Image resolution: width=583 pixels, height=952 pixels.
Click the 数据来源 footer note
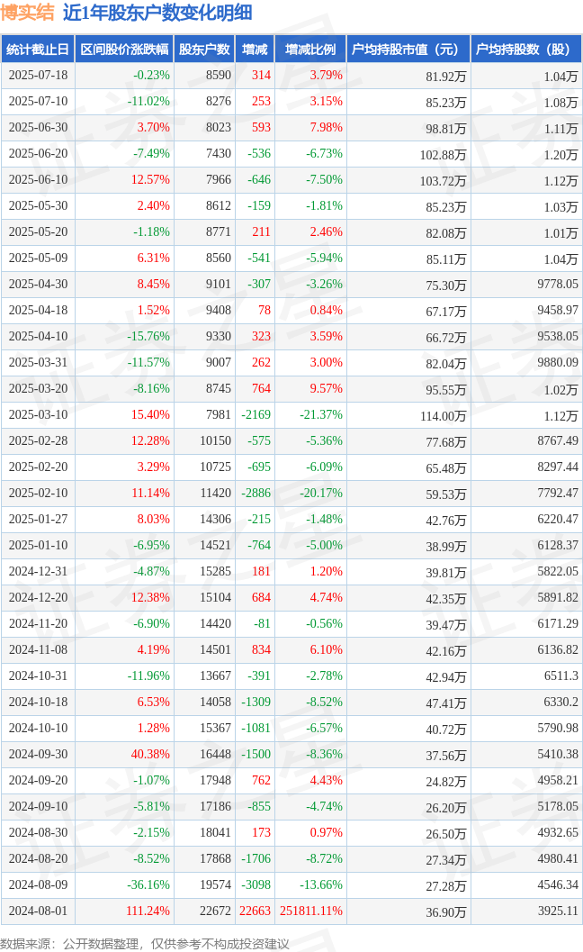[145, 944]
